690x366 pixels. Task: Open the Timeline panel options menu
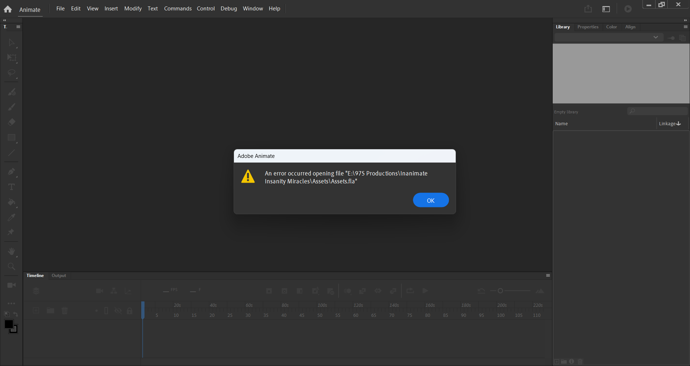pyautogui.click(x=548, y=276)
